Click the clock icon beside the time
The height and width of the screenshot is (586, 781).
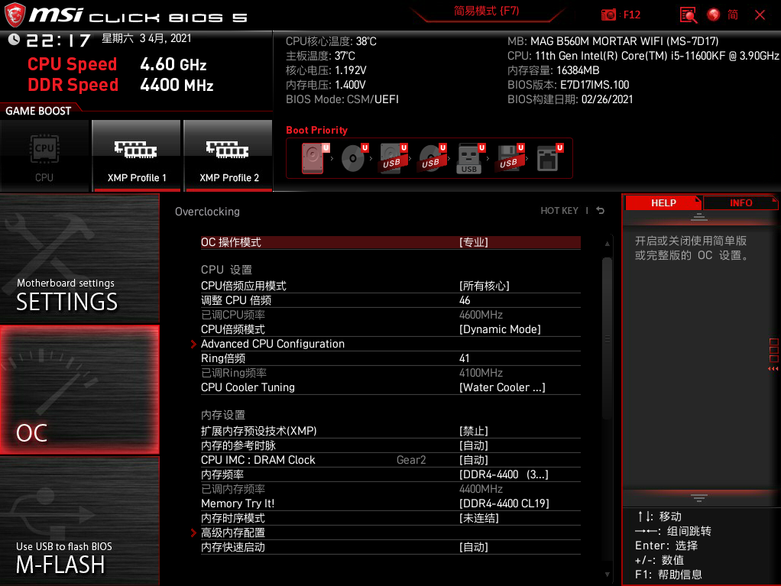[x=14, y=39]
